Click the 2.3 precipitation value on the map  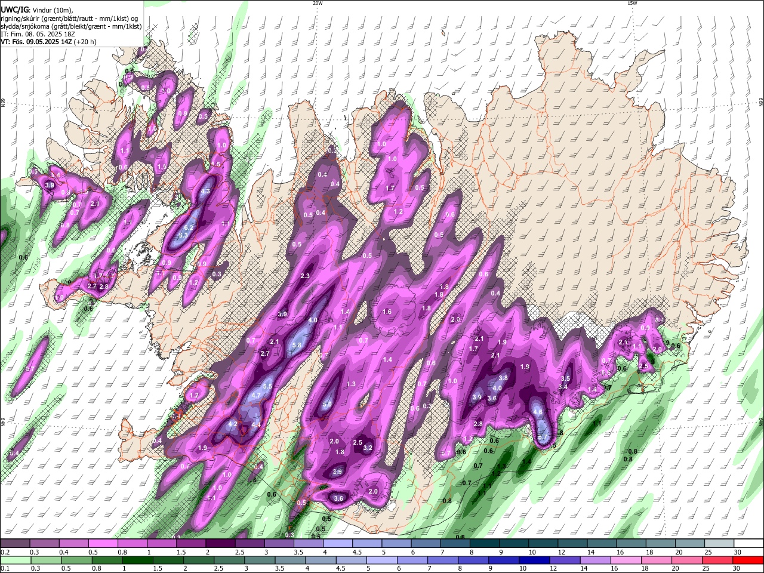coord(305,276)
